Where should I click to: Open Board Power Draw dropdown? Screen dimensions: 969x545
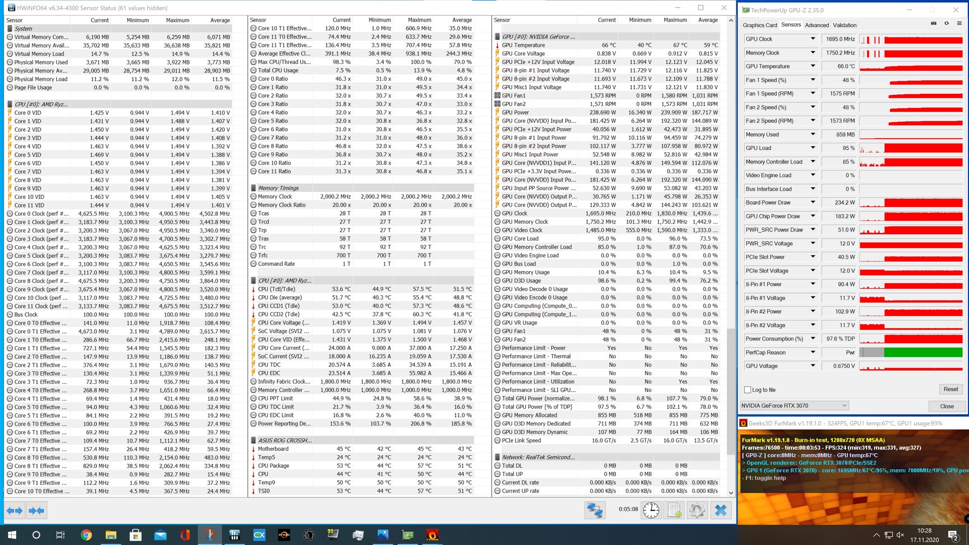[813, 202]
